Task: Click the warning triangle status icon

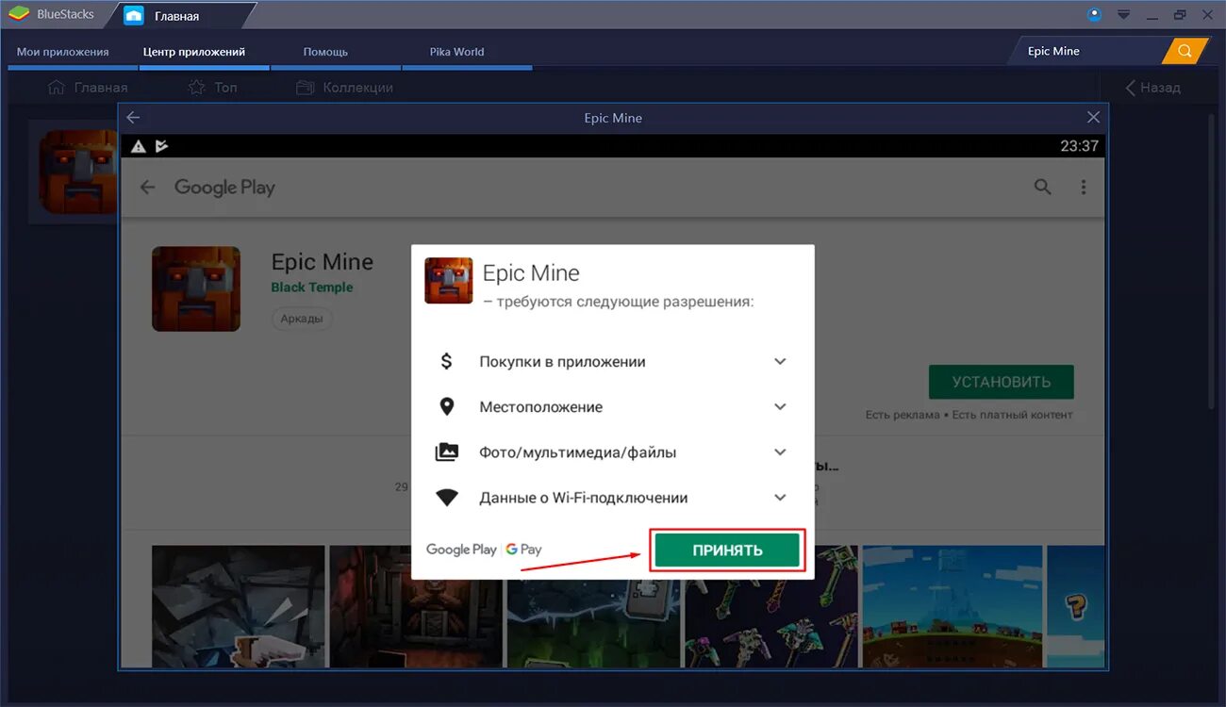Action: click(139, 146)
